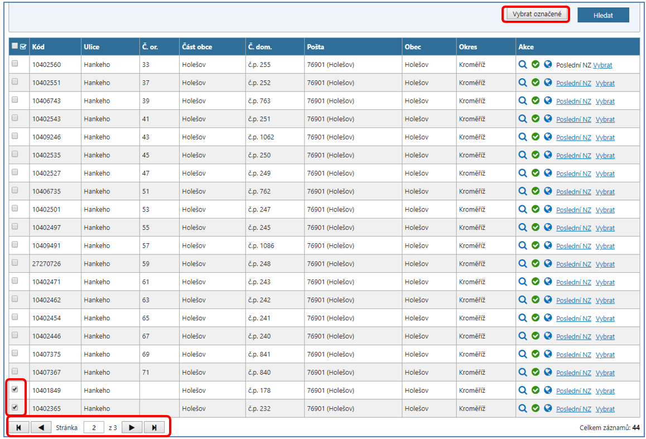Screen dimensions: 646x439
Task: Open magnifier detail for code 10409246
Action: [x=523, y=137]
